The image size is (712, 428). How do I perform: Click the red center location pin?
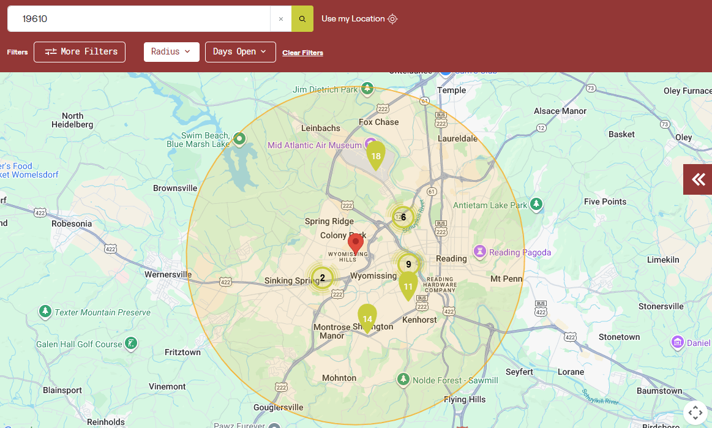pos(356,242)
